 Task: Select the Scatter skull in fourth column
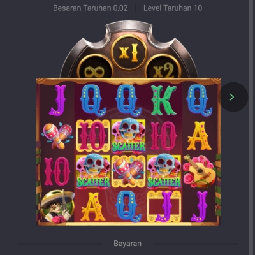164,171
